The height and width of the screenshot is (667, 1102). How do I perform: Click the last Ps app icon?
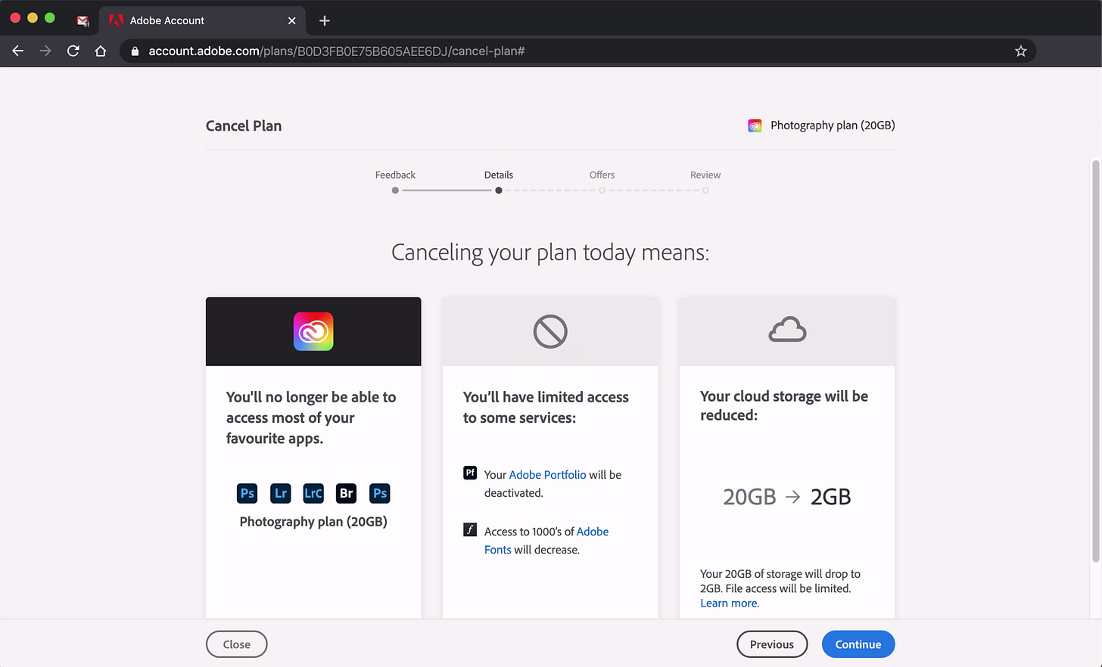pyautogui.click(x=380, y=493)
